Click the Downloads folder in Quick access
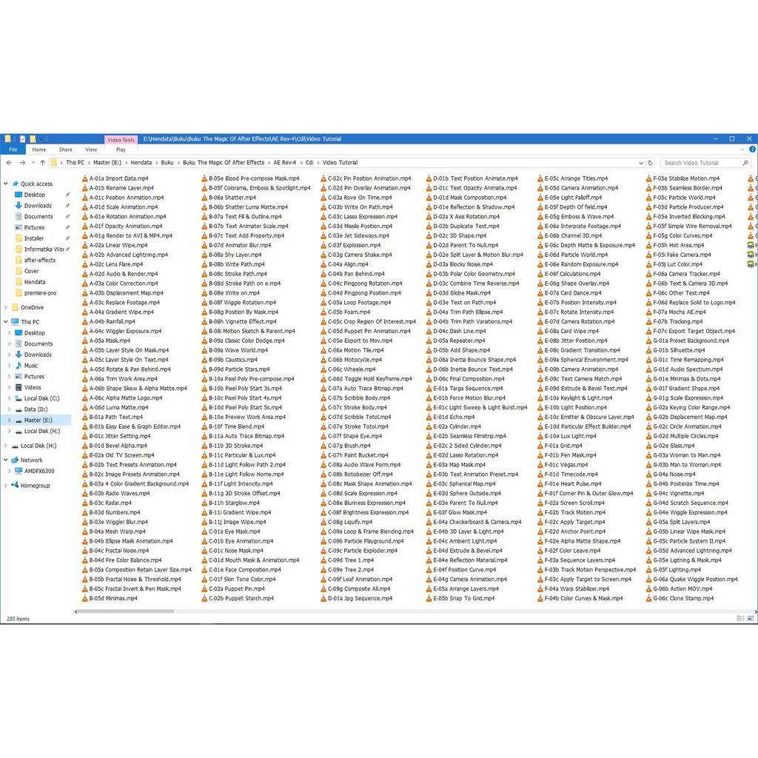This screenshot has width=758, height=758. point(37,206)
